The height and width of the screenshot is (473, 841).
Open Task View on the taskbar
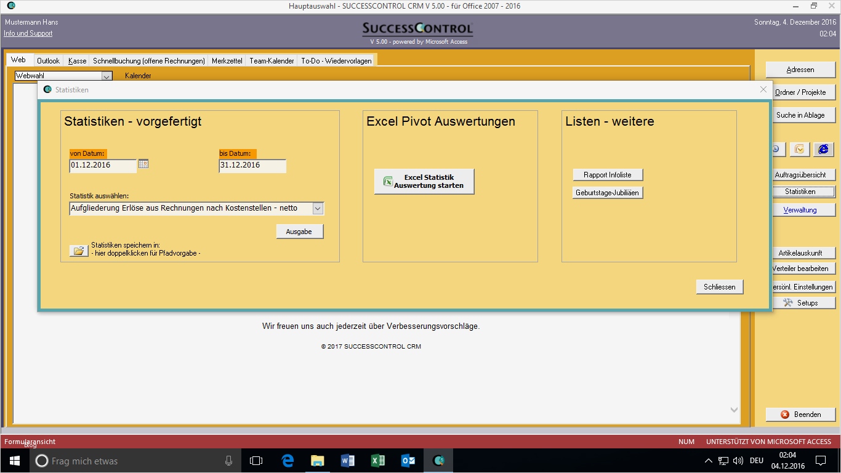pos(256,461)
